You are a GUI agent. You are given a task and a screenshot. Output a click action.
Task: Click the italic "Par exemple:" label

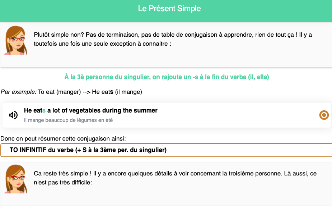pyautogui.click(x=19, y=92)
